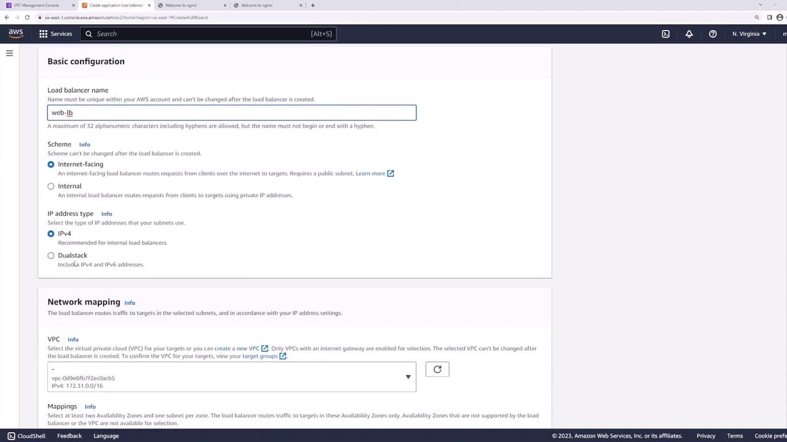Open the IP address type Info link
This screenshot has height=442, width=787.
[x=106, y=214]
